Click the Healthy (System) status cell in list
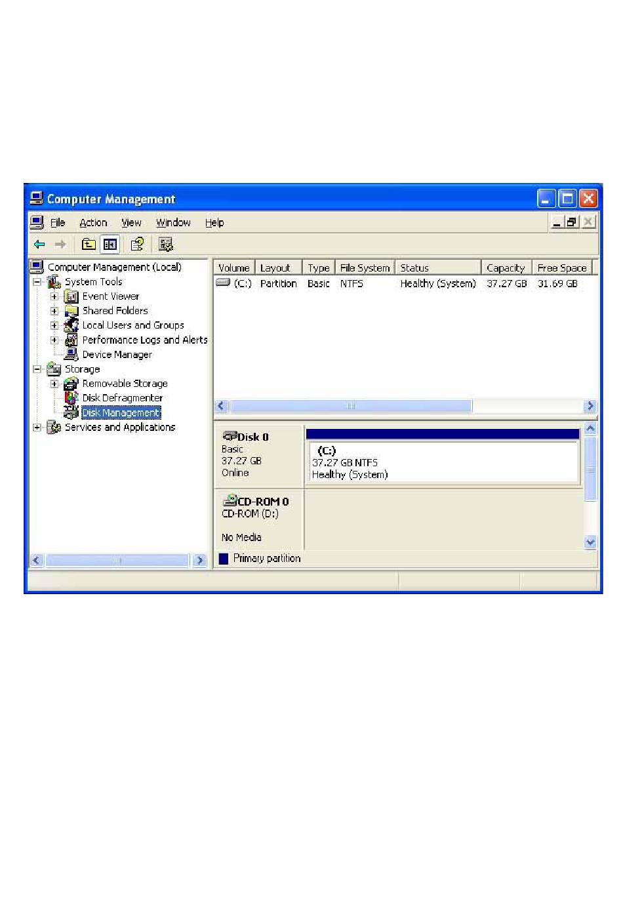Image resolution: width=623 pixels, height=924 pixels. coord(438,283)
